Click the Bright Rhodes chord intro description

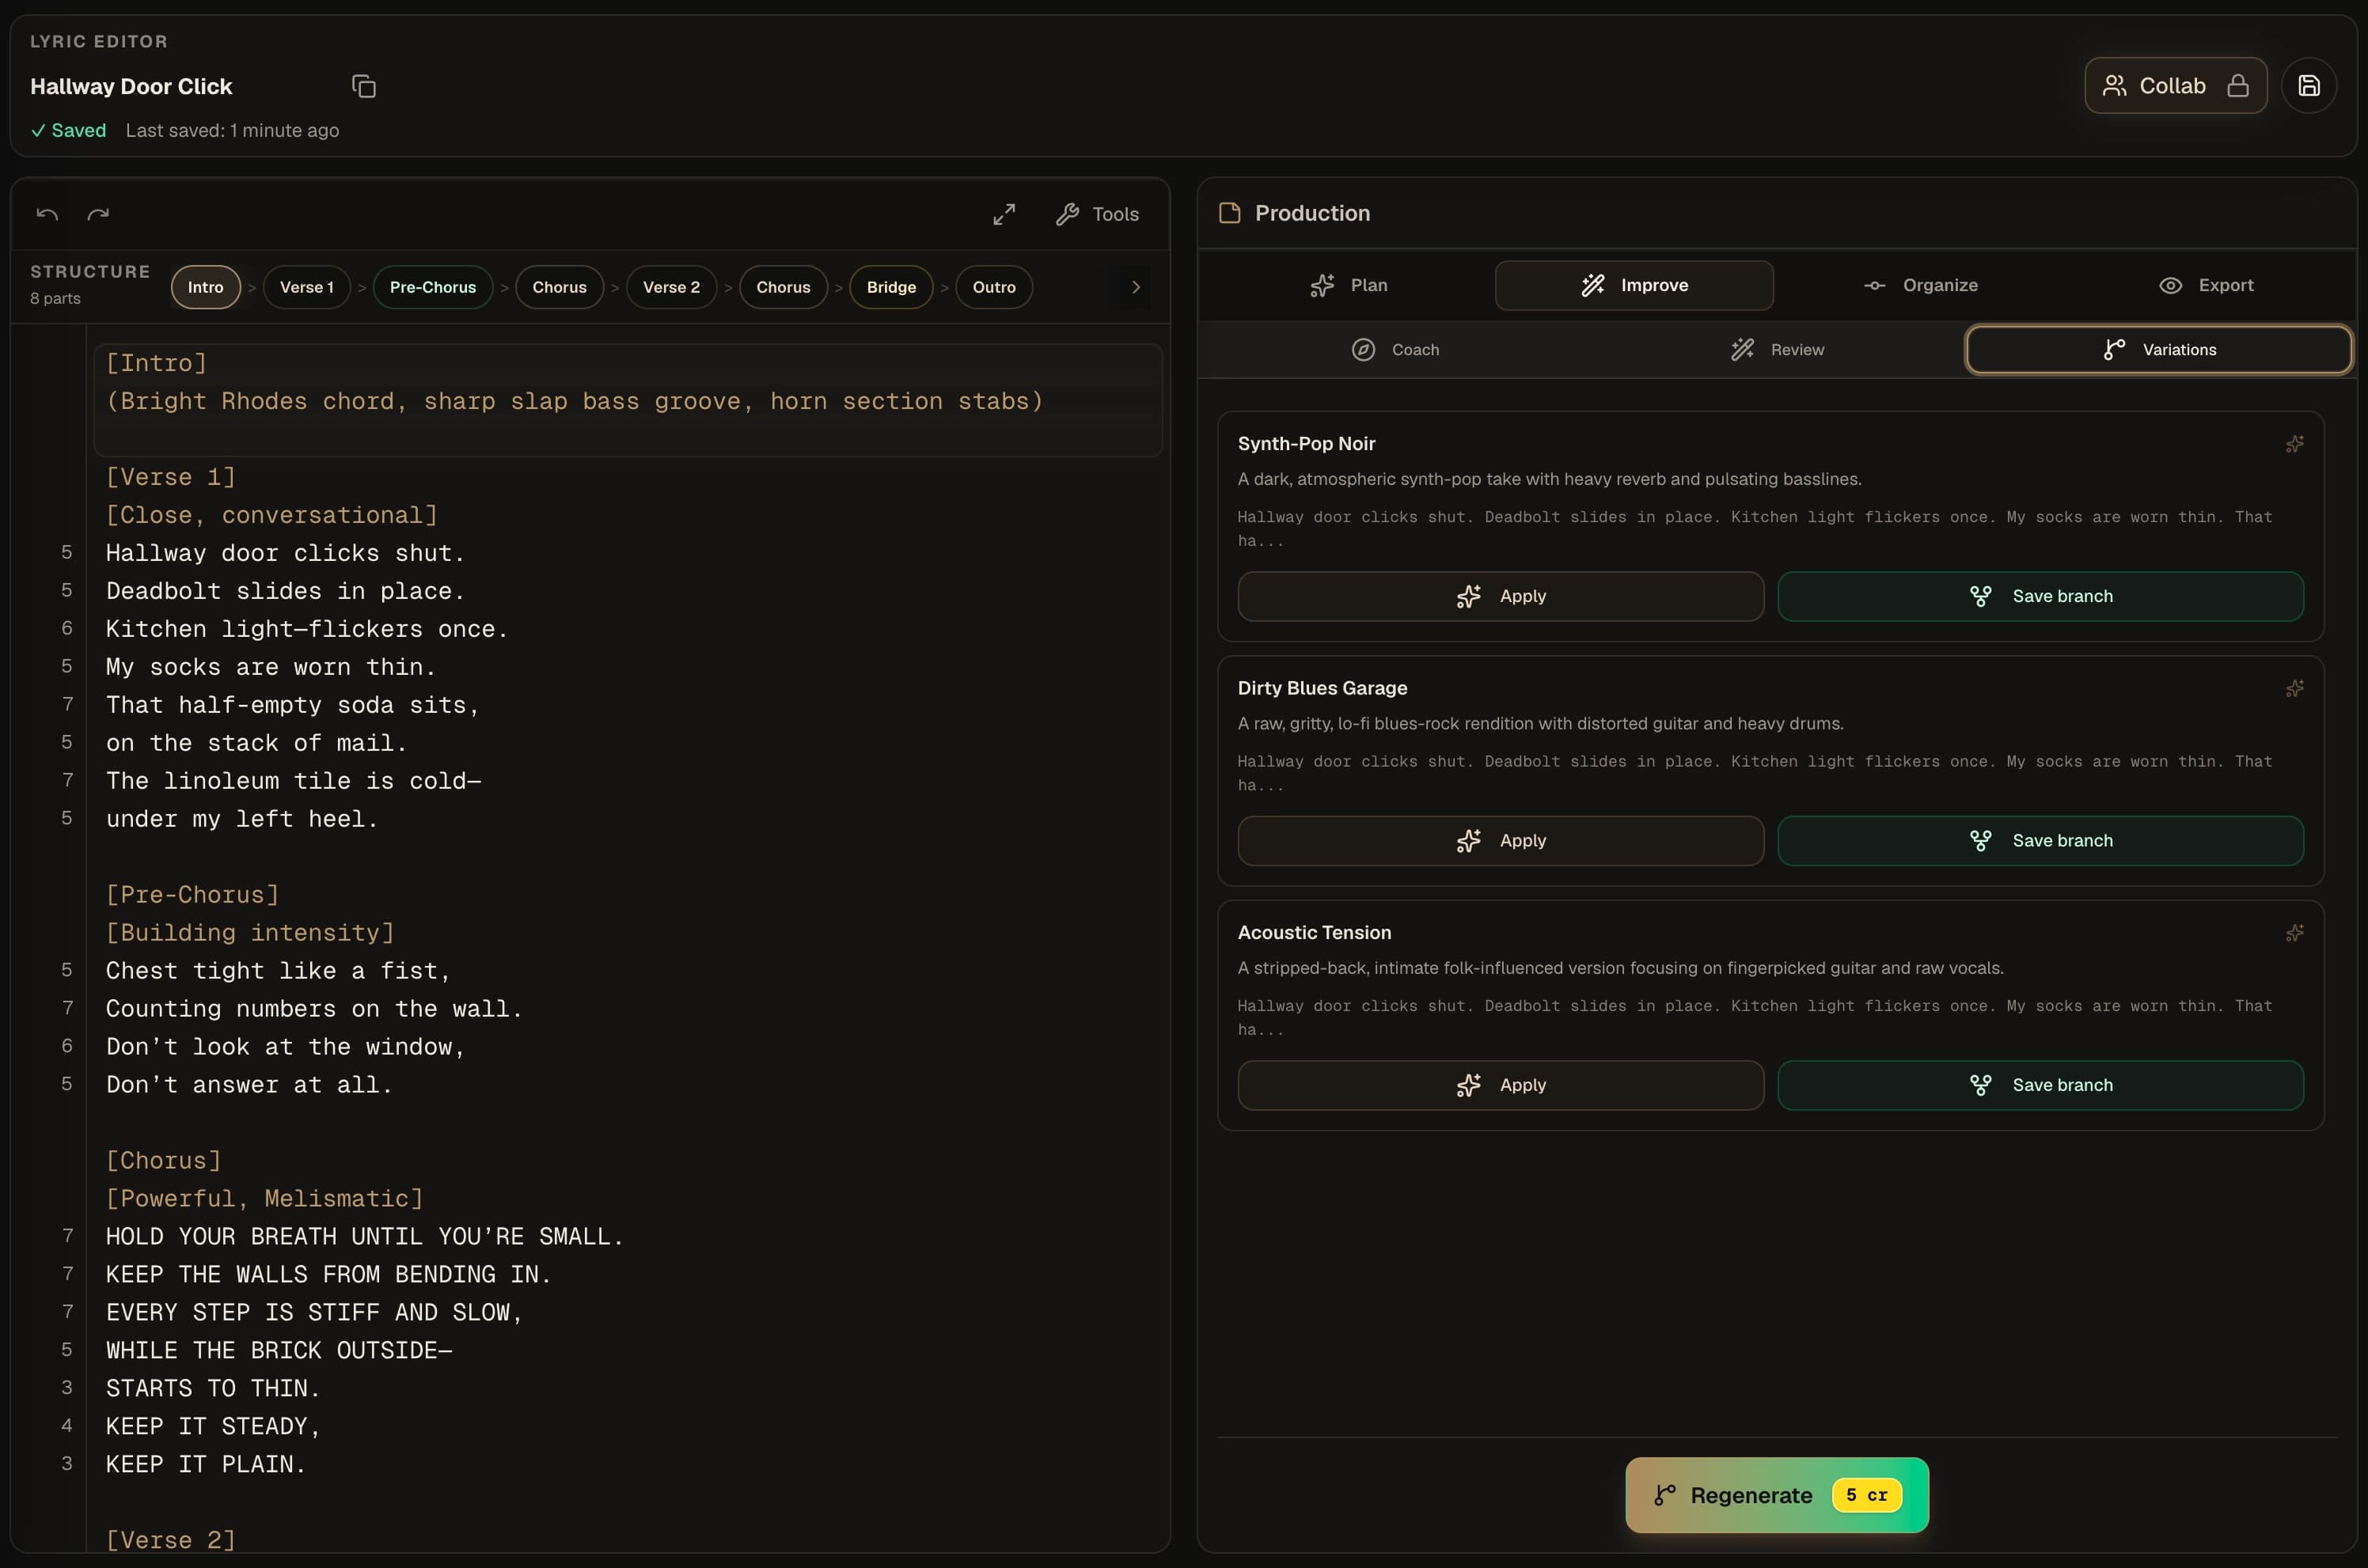tap(575, 401)
